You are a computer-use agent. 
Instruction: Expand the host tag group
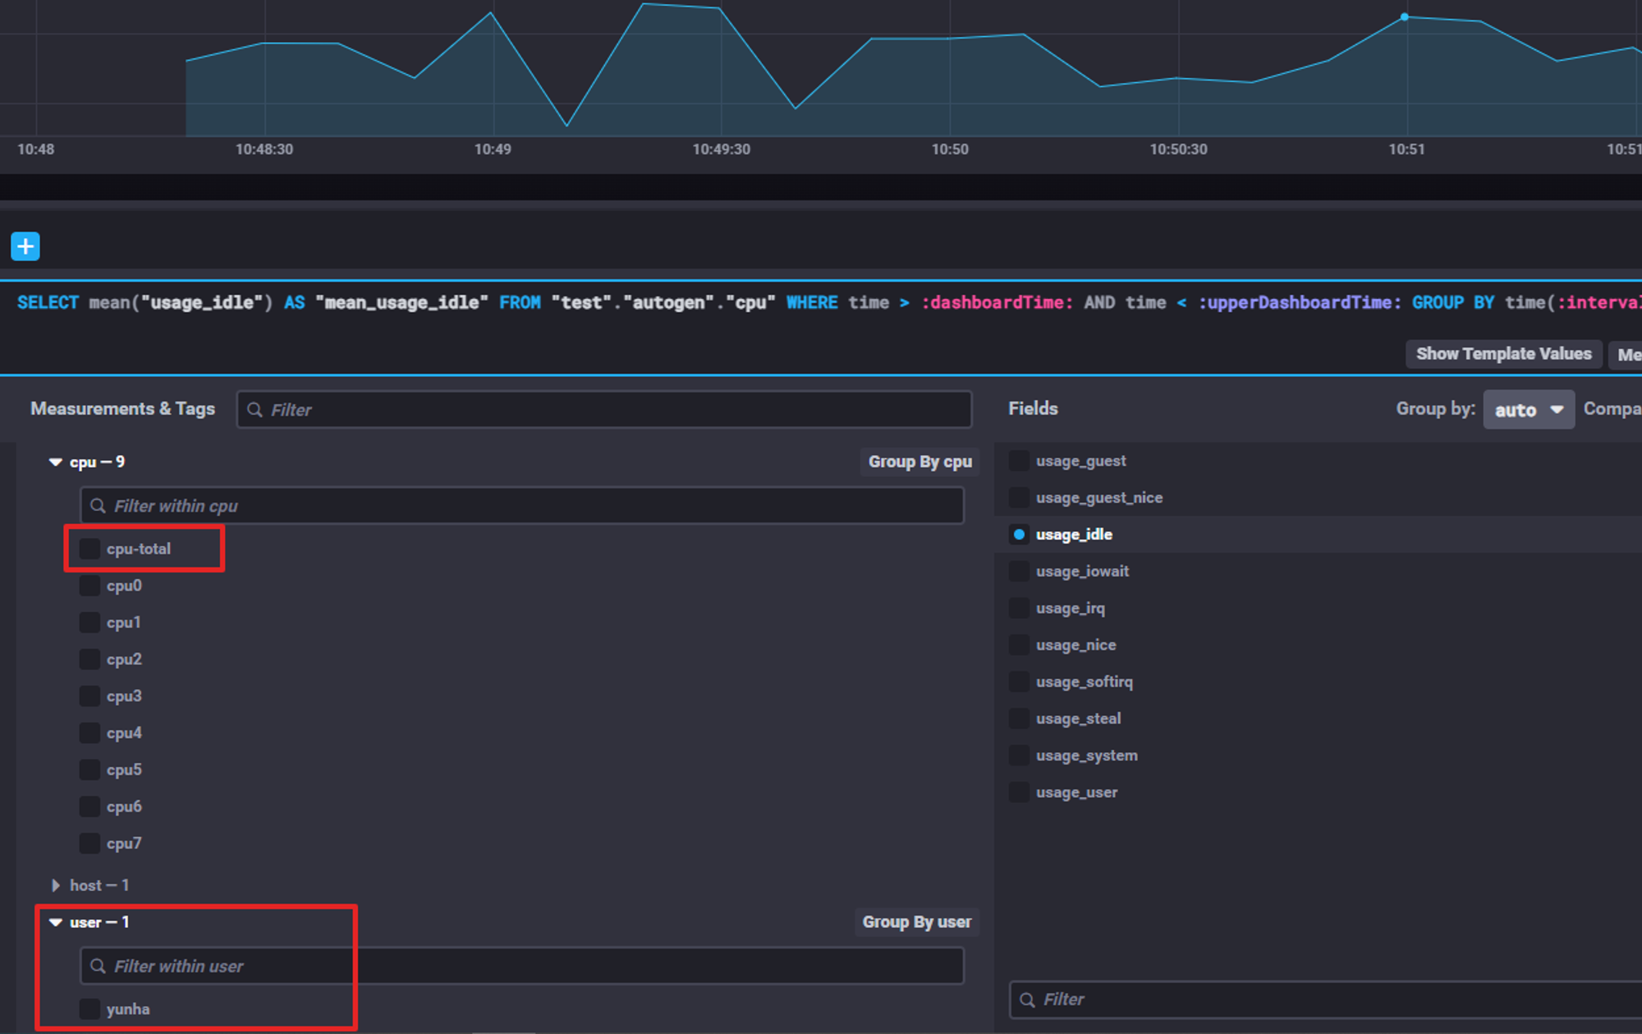tap(56, 885)
